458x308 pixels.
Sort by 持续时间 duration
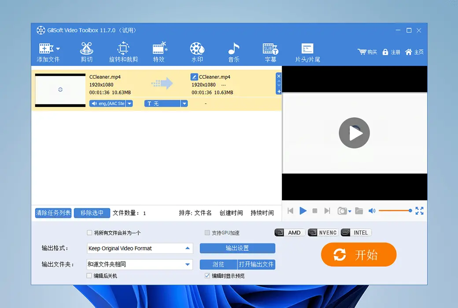(262, 213)
